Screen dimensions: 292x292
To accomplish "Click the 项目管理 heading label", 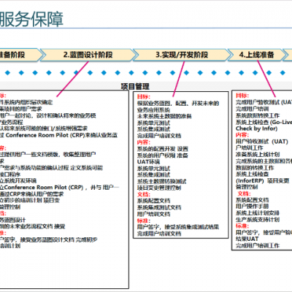I will tap(135, 86).
